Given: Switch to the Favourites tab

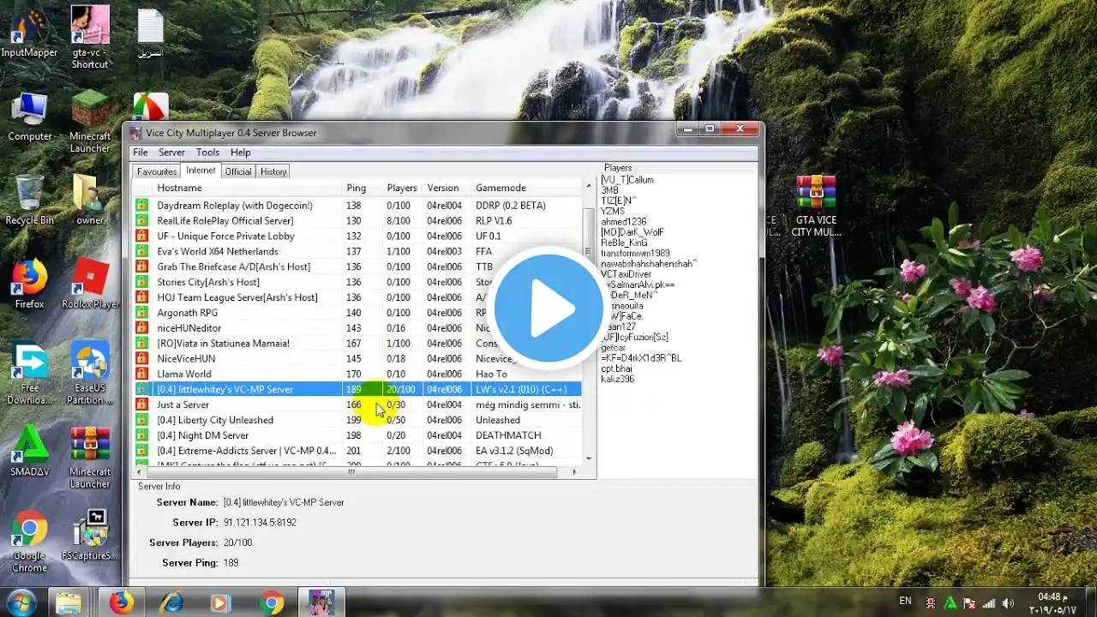Looking at the screenshot, I should coord(157,171).
